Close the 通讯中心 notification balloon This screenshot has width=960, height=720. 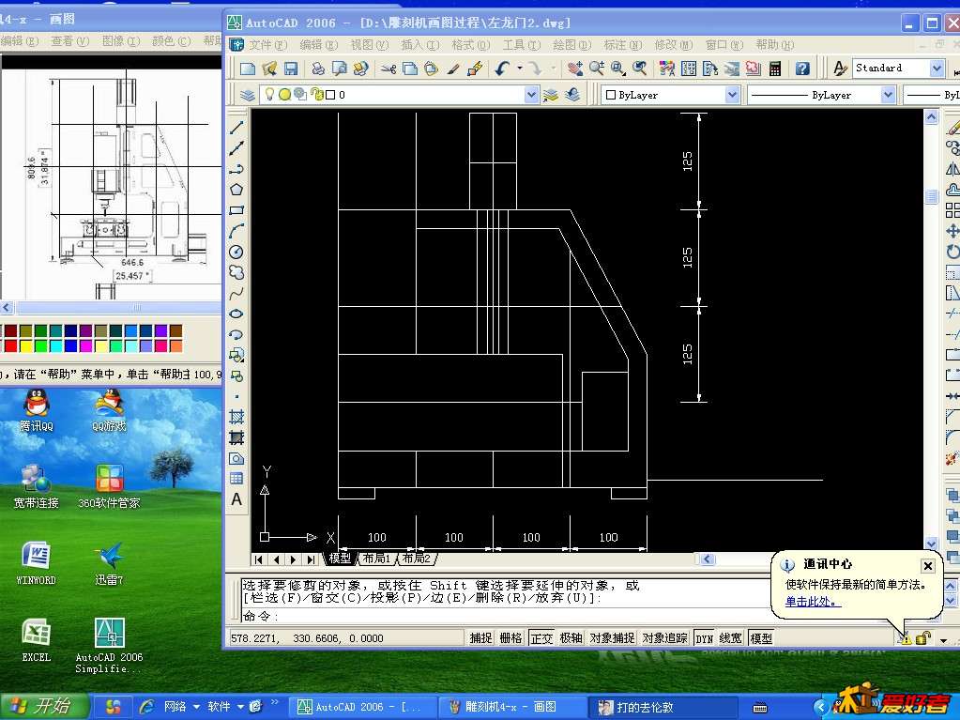927,566
